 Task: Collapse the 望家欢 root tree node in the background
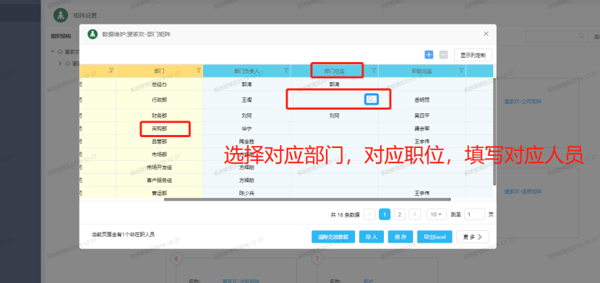pyautogui.click(x=53, y=51)
